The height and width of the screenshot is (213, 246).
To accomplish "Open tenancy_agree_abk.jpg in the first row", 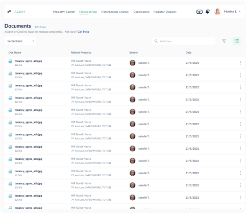I will point(28,61).
